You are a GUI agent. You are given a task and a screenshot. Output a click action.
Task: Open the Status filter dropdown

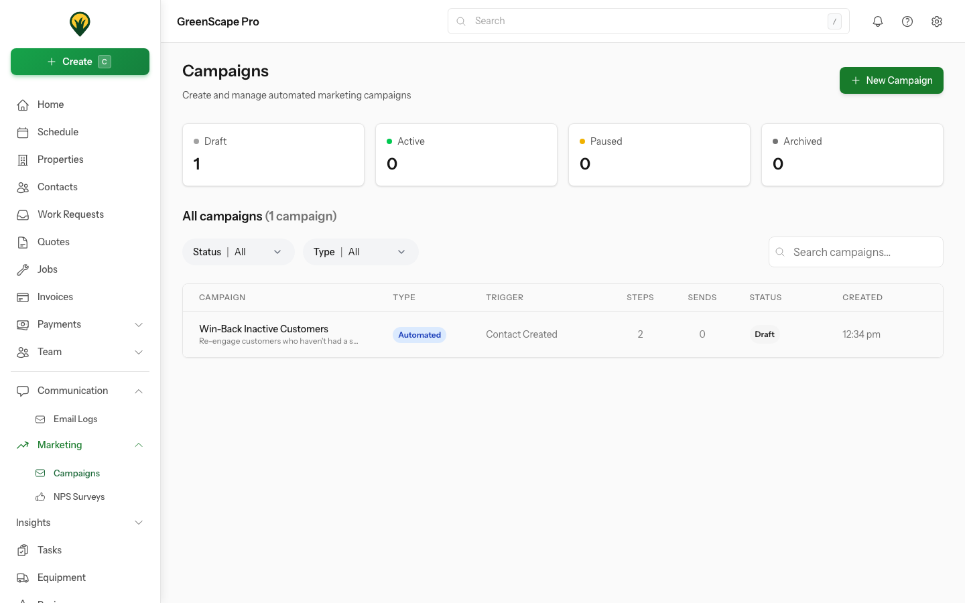238,251
